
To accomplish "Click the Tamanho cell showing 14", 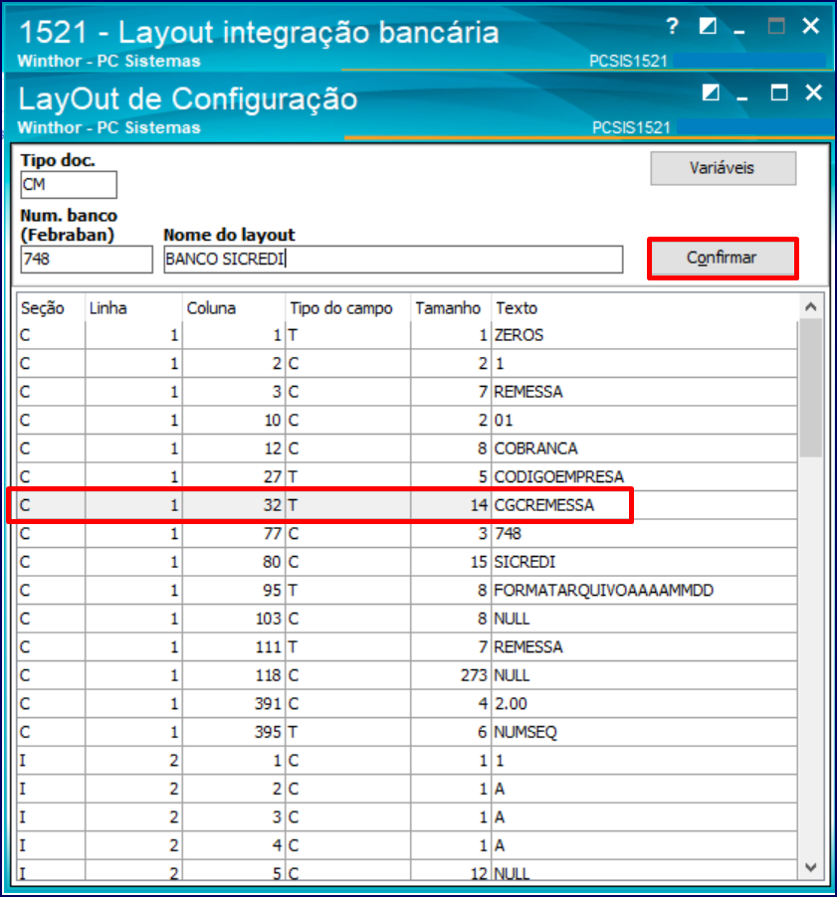I will [x=451, y=505].
